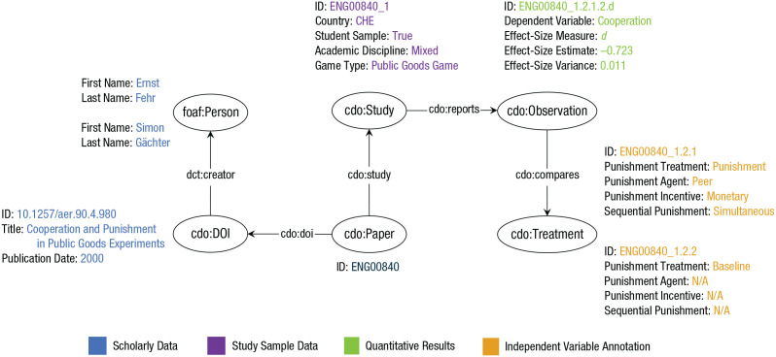776x357 pixels.
Task: Click the purple Study Sample Data swatch
Action: click(215, 345)
